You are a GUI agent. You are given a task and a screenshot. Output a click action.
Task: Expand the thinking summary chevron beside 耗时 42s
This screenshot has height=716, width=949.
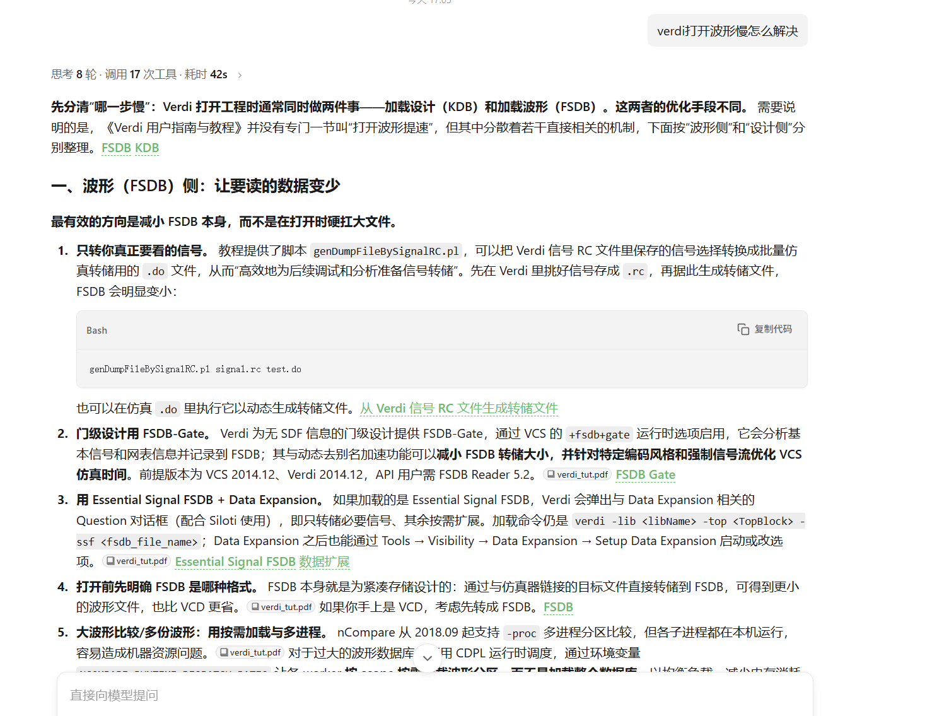240,75
